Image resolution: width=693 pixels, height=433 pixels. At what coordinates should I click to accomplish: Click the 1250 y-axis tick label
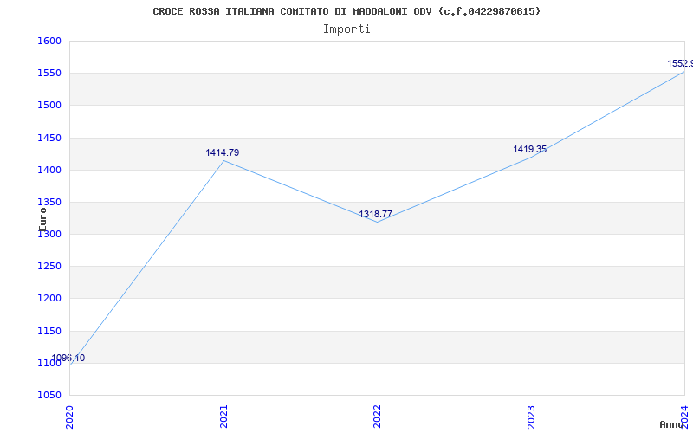(x=49, y=267)
